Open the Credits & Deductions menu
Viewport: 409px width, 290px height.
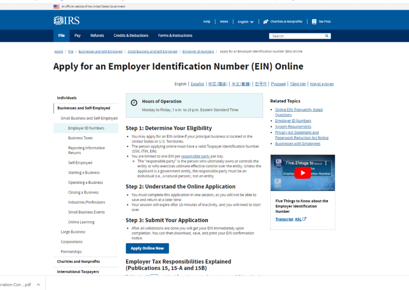click(131, 36)
